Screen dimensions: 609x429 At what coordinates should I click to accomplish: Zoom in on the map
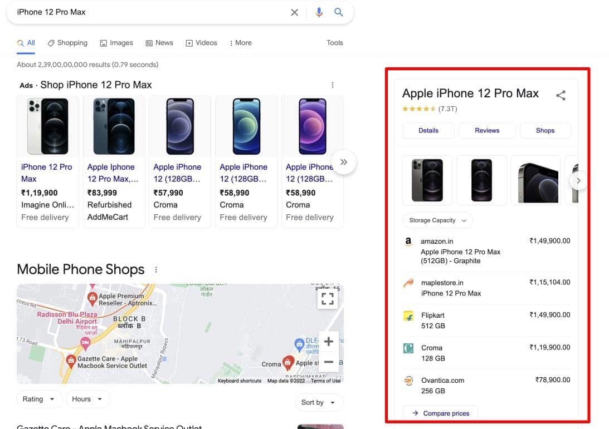pos(328,342)
